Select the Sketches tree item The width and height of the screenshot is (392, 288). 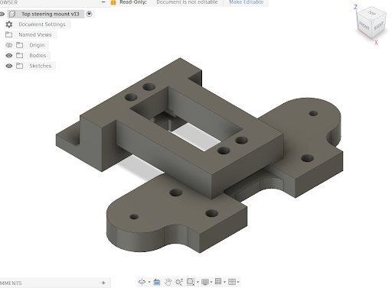tap(41, 66)
